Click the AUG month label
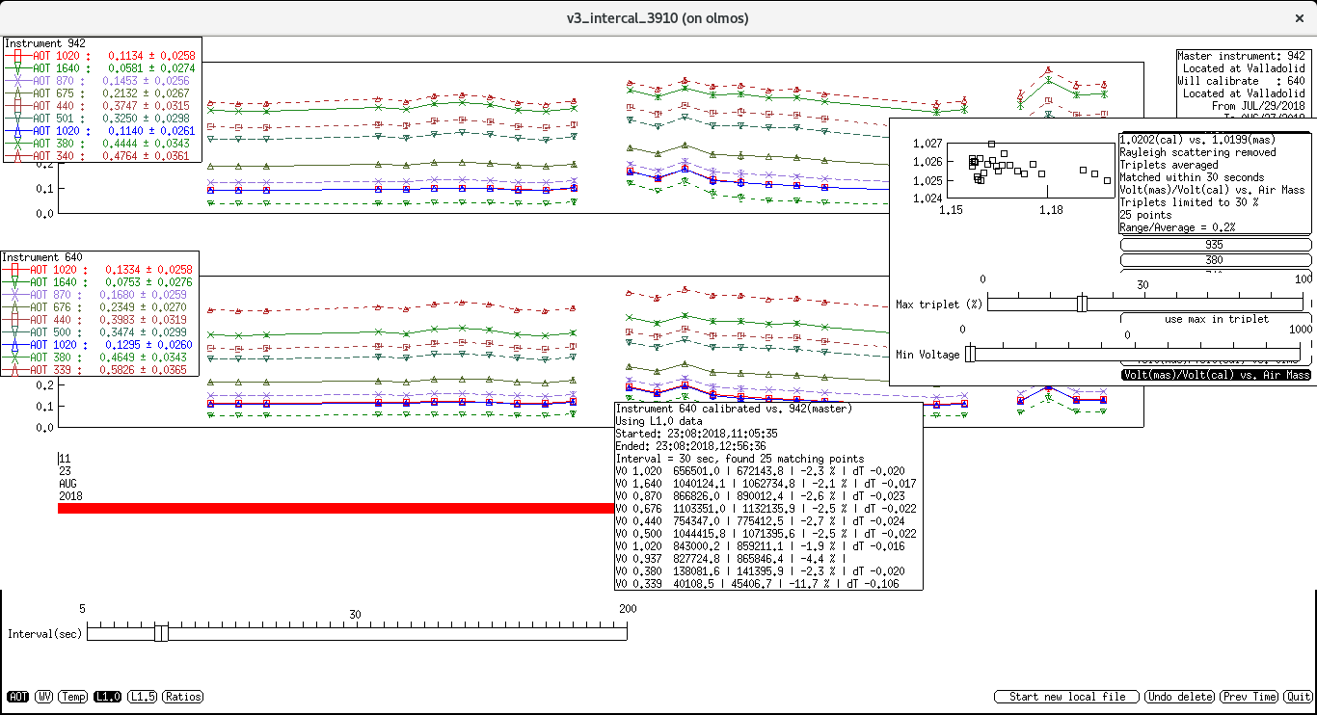 tap(67, 484)
